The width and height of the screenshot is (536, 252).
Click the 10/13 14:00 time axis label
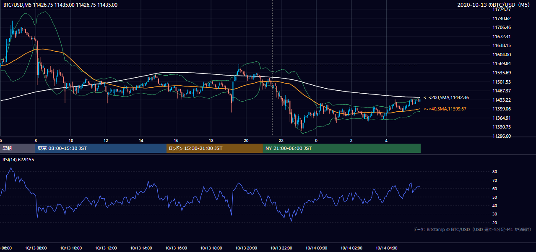[x=141, y=248]
